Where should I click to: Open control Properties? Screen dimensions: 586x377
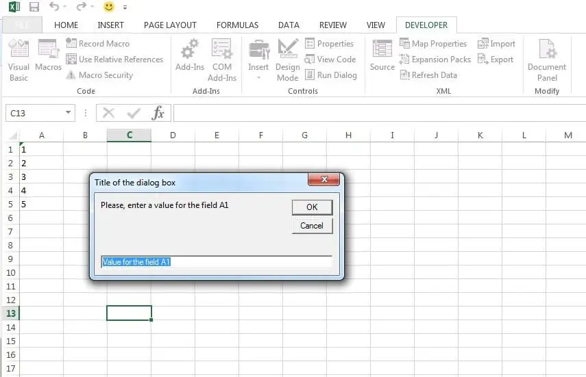click(329, 44)
